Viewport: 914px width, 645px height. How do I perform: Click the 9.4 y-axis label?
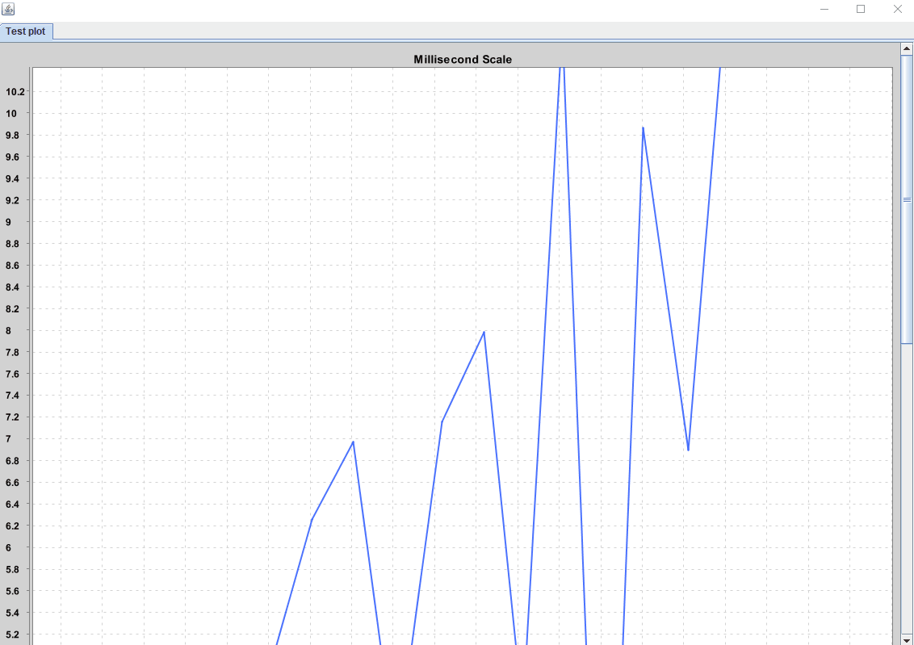tap(12, 178)
